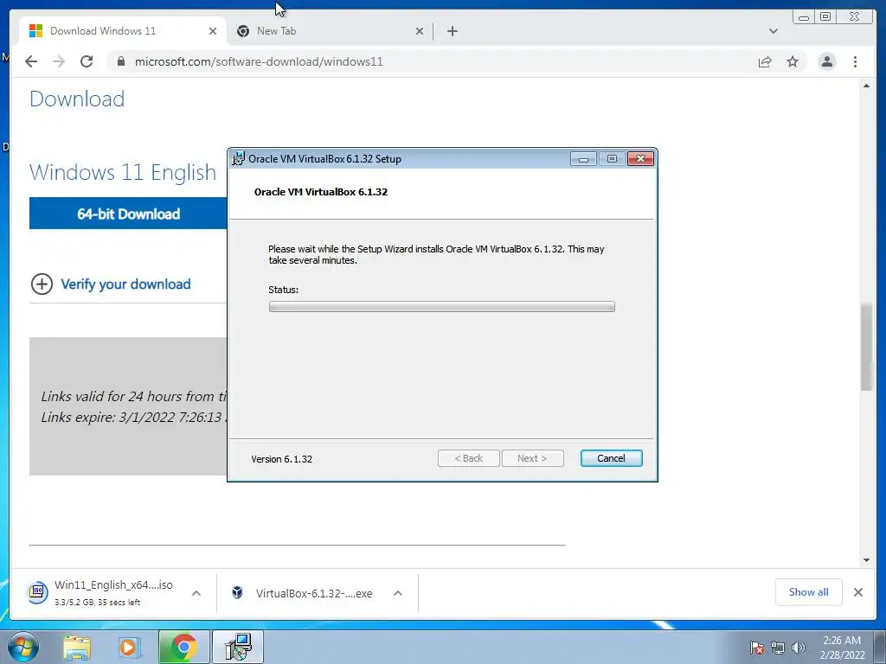Image resolution: width=886 pixels, height=664 pixels.
Task: Click Version 6.1.32 text in setup
Action: 281,459
